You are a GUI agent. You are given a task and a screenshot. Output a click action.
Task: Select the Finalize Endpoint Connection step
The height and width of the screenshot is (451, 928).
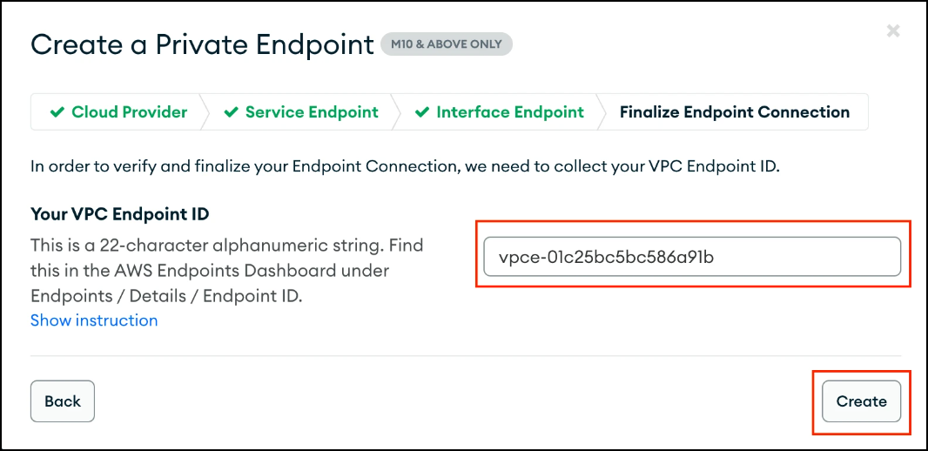coord(734,112)
